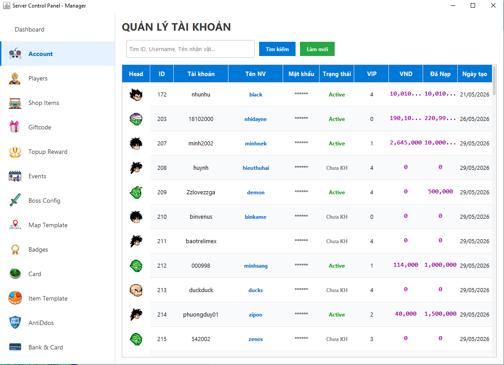Click the 2,645,000 VND value
Image resolution: width=504 pixels, height=365 pixels.
point(406,142)
